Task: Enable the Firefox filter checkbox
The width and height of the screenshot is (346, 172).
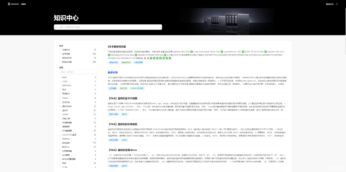Action: [60, 98]
